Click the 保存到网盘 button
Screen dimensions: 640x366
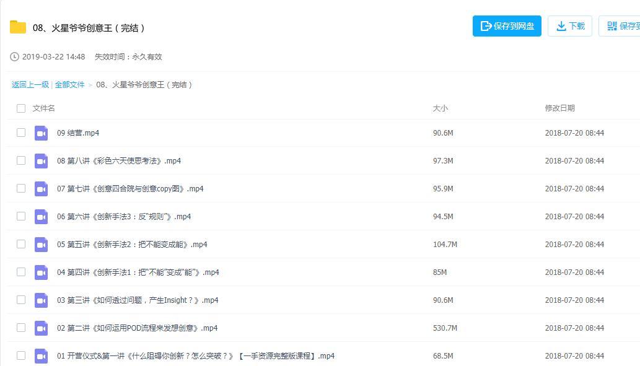click(x=507, y=26)
